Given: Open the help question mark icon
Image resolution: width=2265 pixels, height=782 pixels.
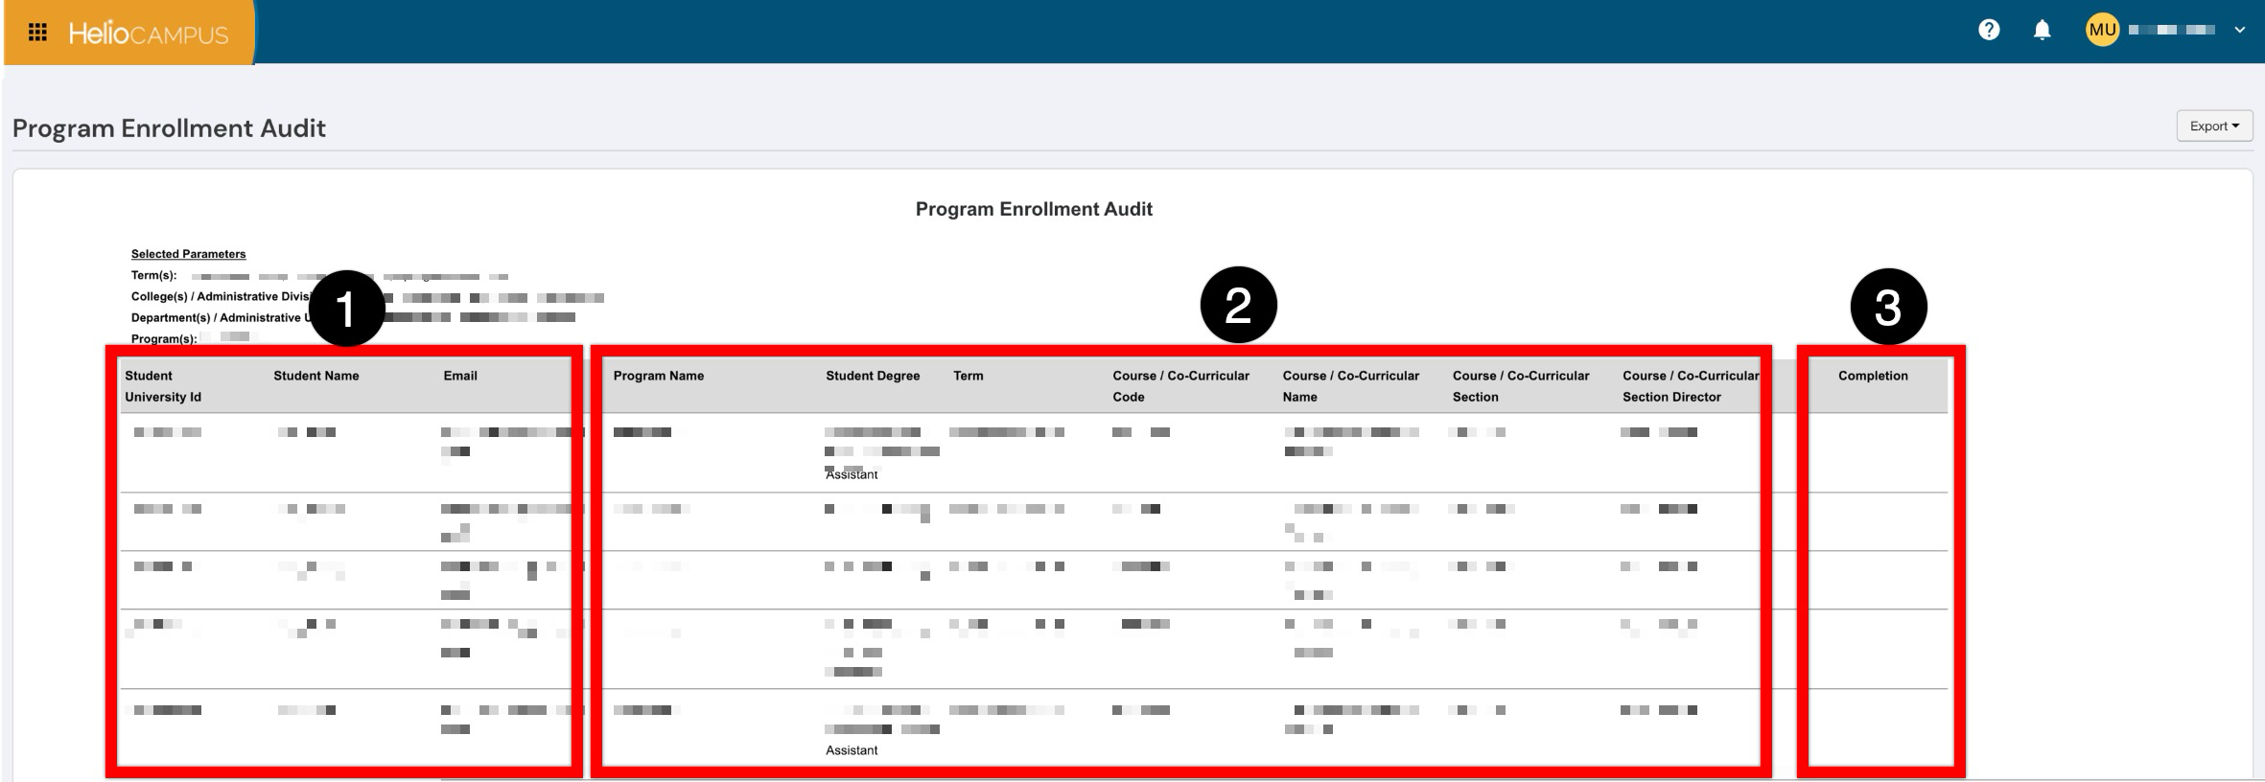Looking at the screenshot, I should (1988, 30).
